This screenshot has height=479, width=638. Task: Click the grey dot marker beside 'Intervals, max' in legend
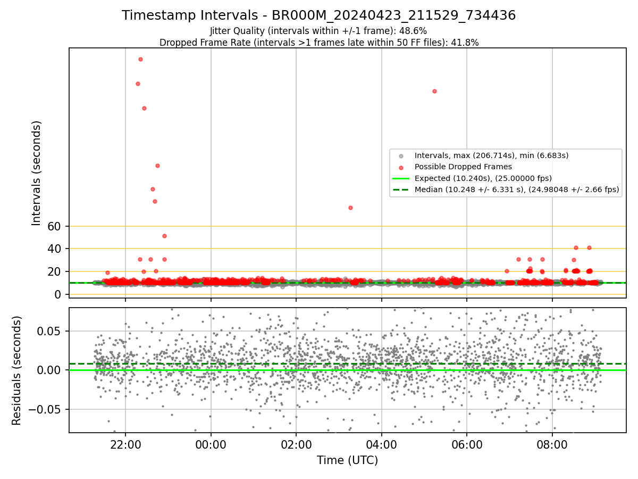(x=401, y=156)
